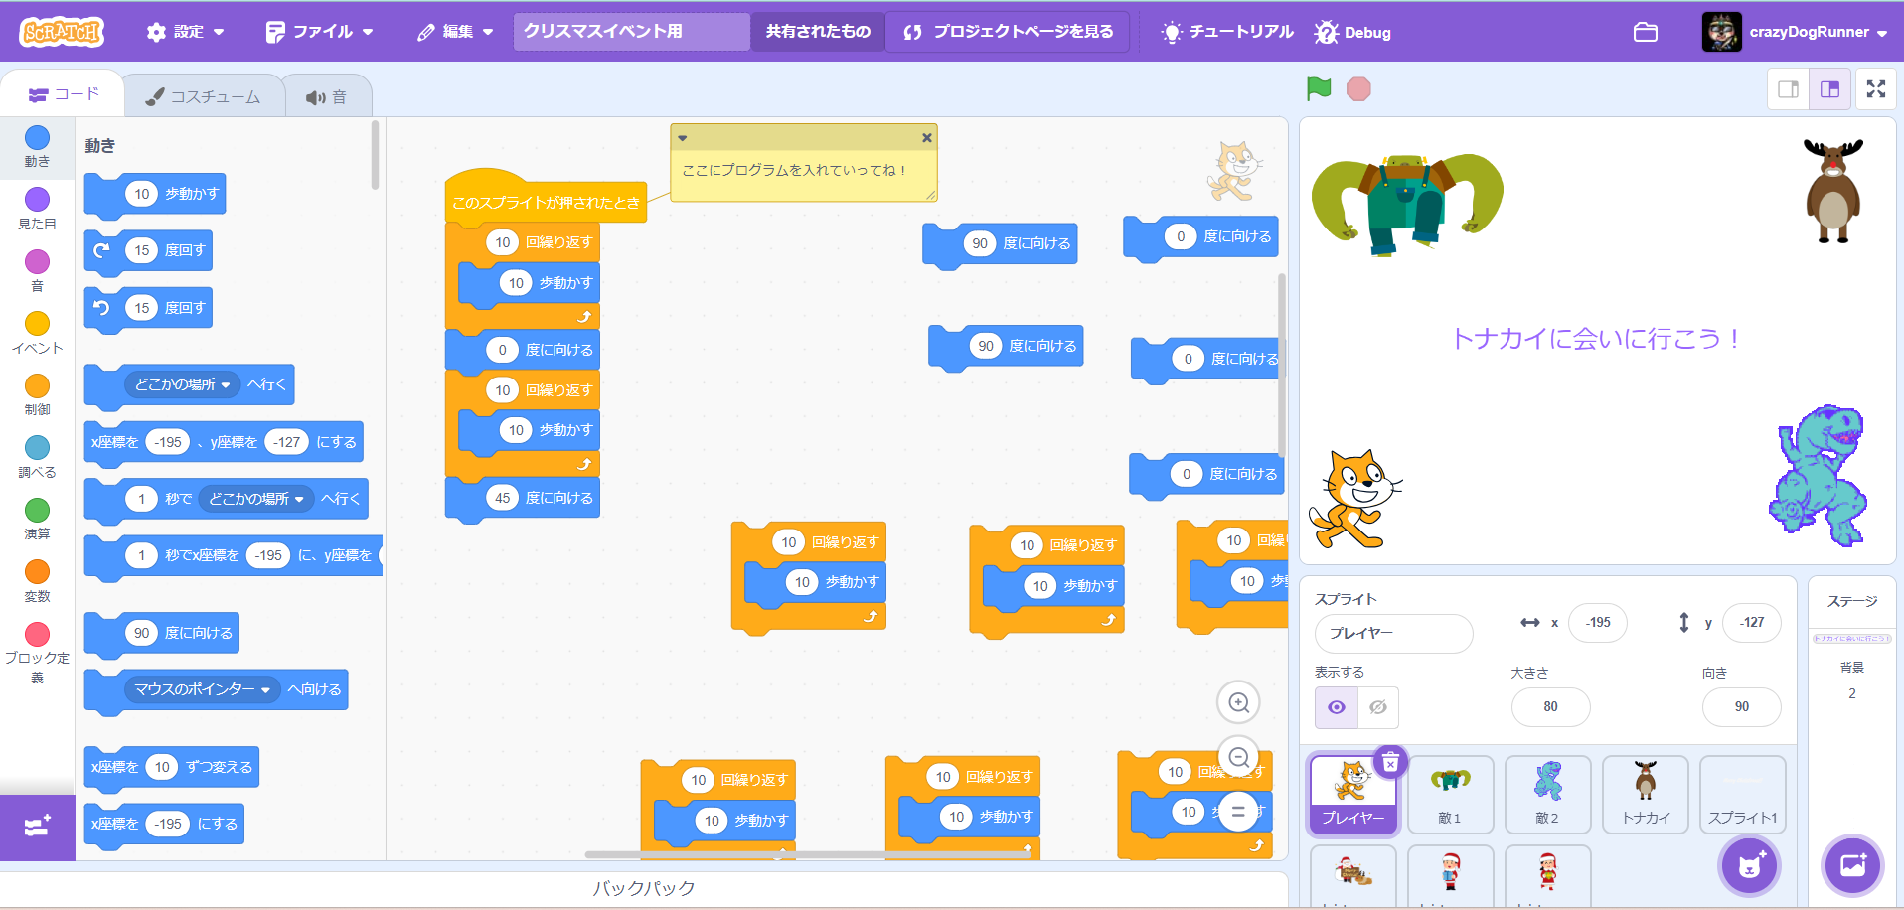The image size is (1904, 910).
Task: Hide the sprite using crossed-eye icon
Action: pyautogui.click(x=1378, y=707)
